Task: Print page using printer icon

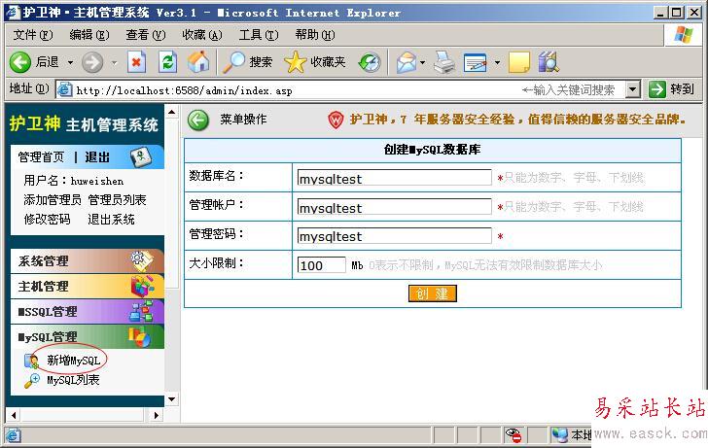Action: (x=444, y=62)
